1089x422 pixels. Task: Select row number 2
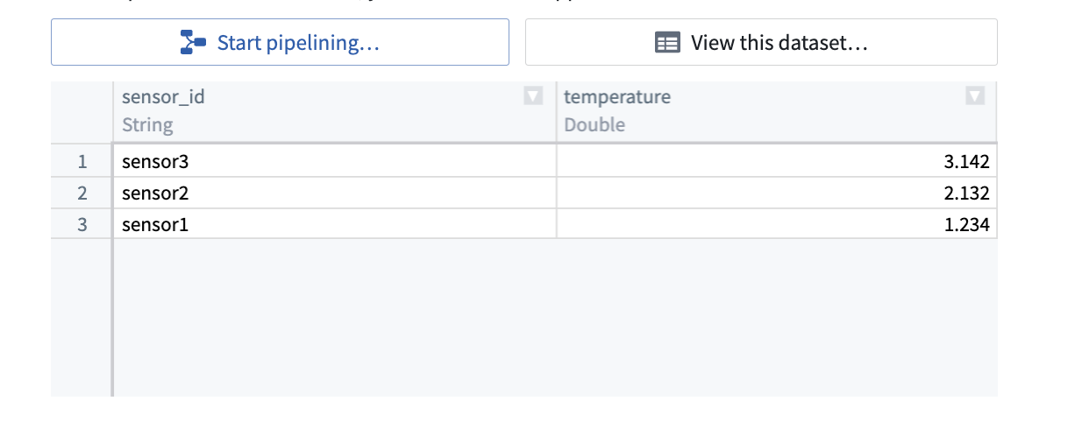click(82, 193)
